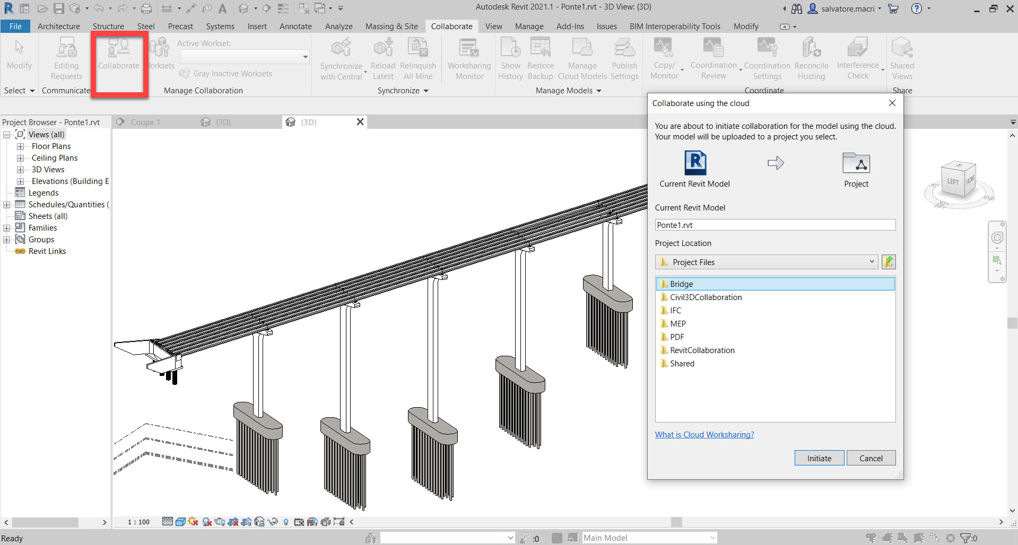This screenshot has height=545, width=1018.
Task: Collapse Views (all) tree node
Action: (x=7, y=135)
